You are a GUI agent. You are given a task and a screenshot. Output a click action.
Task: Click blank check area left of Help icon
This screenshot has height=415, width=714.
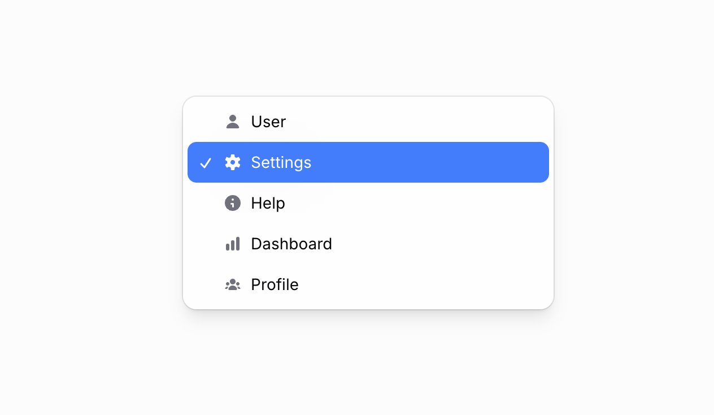pos(206,203)
